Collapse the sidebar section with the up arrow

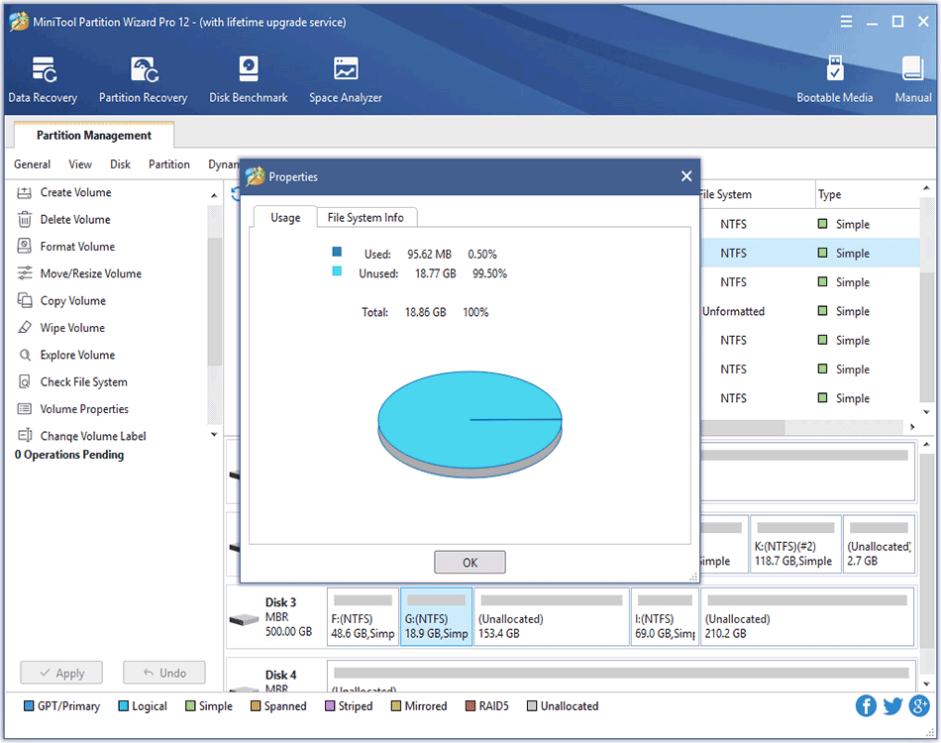pos(214,195)
